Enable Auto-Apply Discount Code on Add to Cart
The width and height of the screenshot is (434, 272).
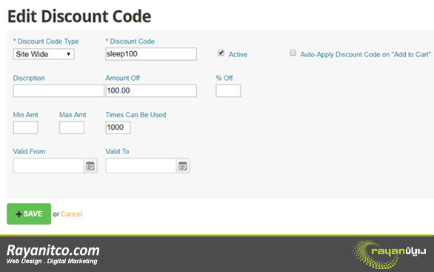pos(293,53)
